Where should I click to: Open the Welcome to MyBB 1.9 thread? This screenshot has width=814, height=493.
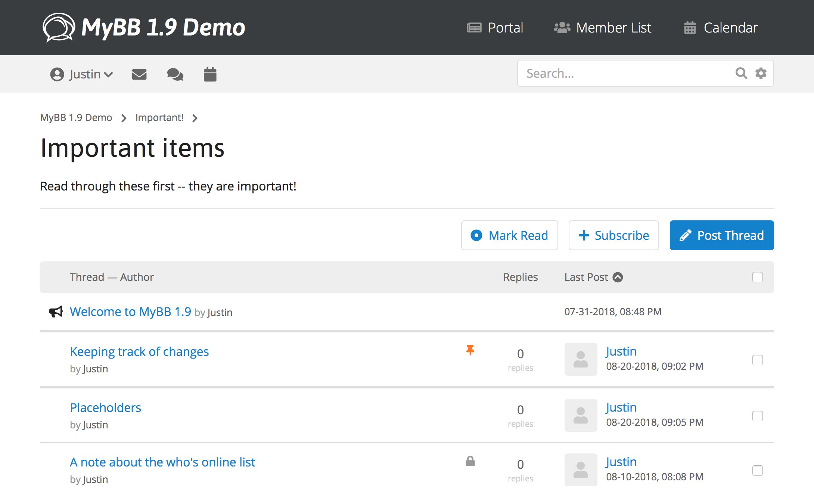click(x=130, y=311)
